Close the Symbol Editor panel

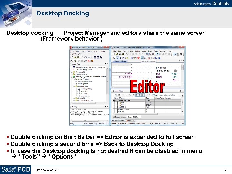click(183, 91)
